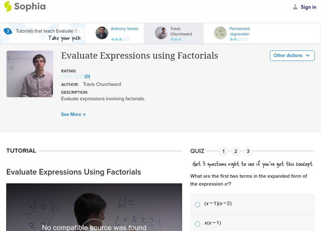Open Parmanand Jagnandan's tutorial link

click(240, 31)
